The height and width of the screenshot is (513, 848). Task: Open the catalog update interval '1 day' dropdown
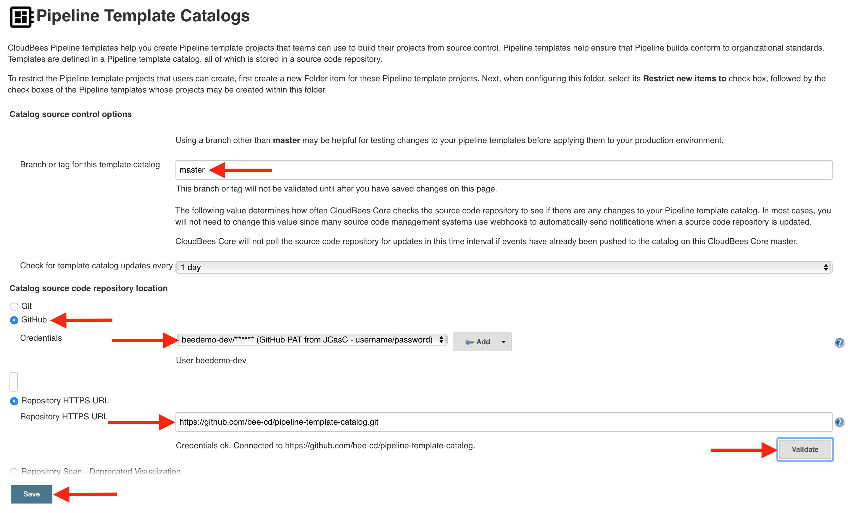pyautogui.click(x=504, y=267)
